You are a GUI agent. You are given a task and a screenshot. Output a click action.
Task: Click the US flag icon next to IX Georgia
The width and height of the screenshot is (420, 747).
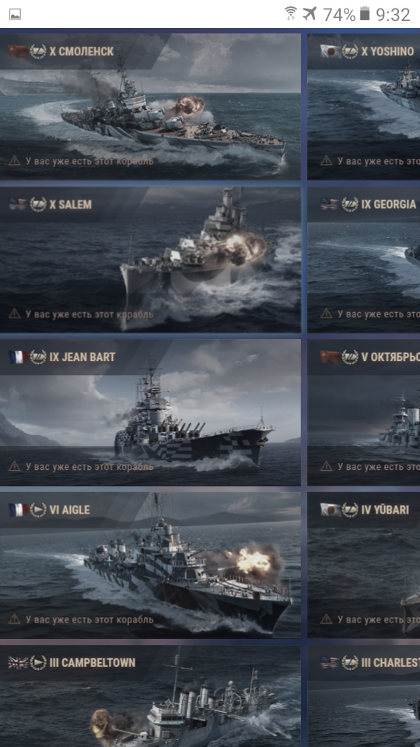point(330,205)
